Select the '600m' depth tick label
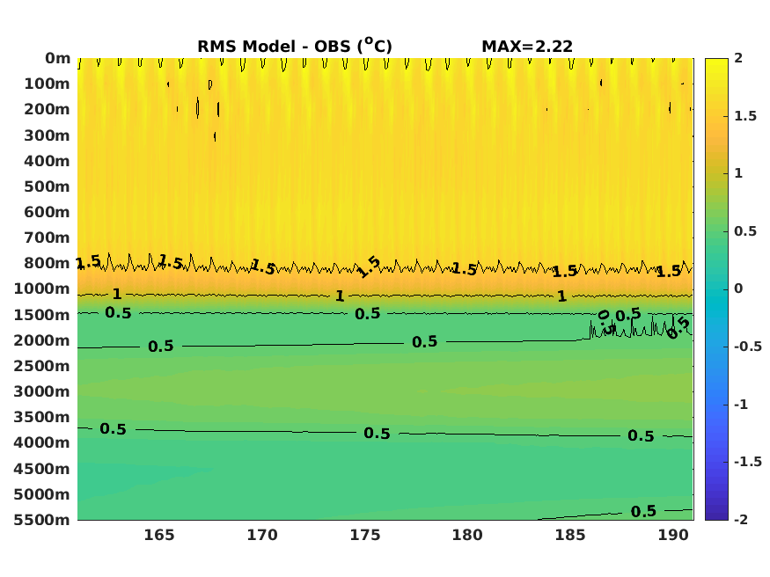The width and height of the screenshot is (770, 577). pyautogui.click(x=48, y=212)
